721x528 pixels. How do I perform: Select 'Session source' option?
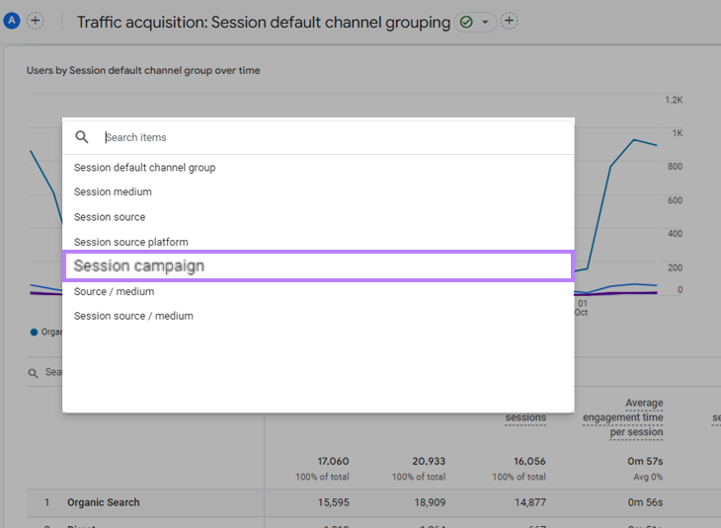click(x=110, y=217)
